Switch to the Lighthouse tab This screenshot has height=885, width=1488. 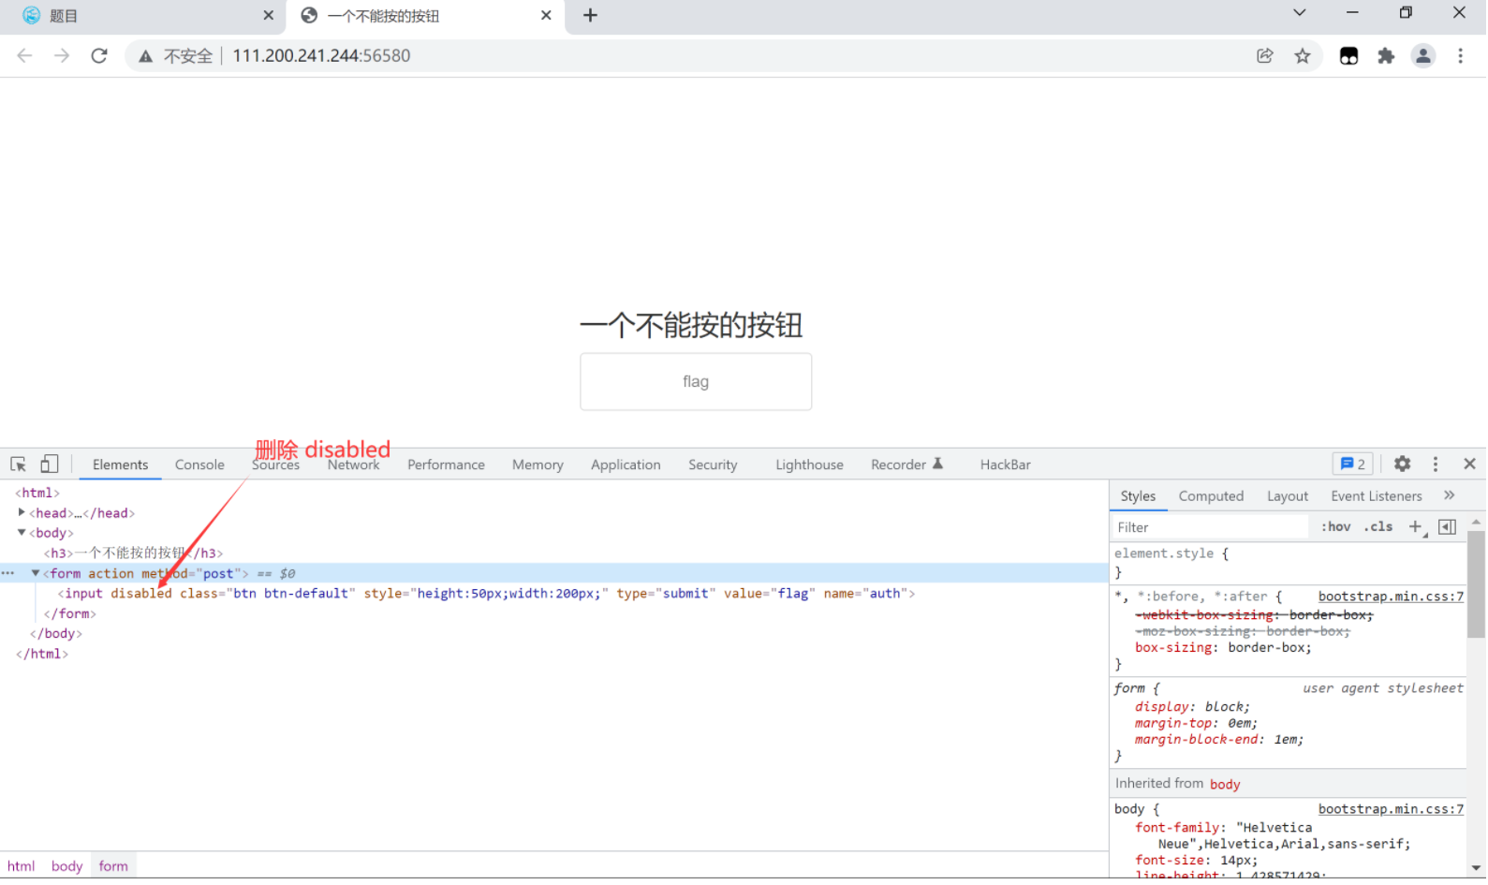pos(809,465)
